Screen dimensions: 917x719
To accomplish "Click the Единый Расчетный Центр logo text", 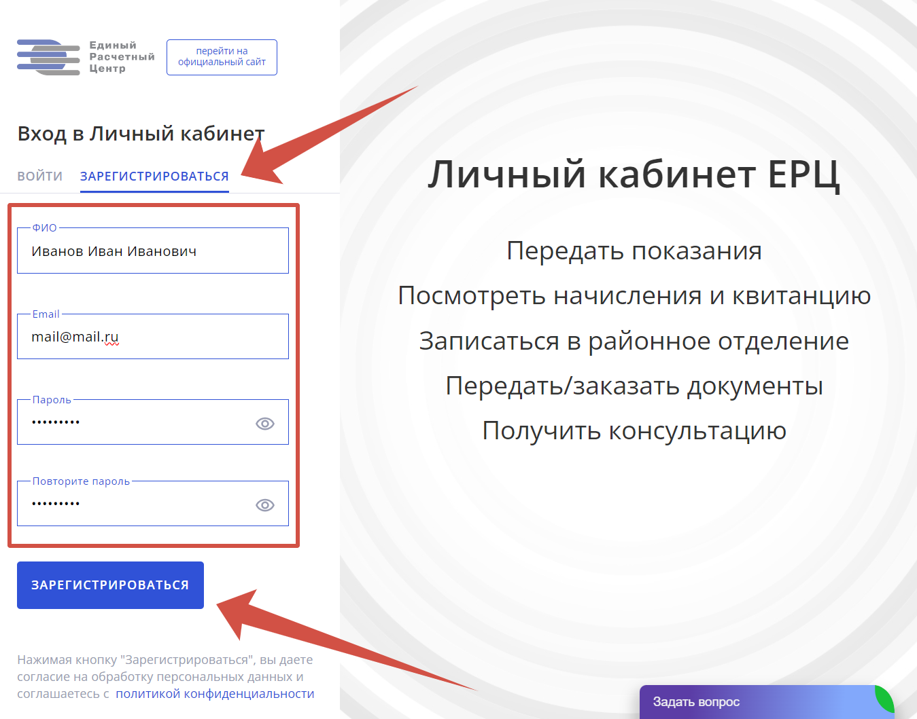I will [x=122, y=57].
